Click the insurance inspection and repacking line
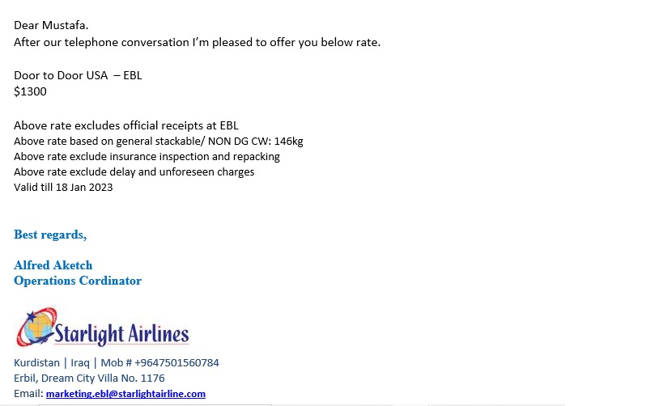Image resolution: width=663 pixels, height=406 pixels. [x=147, y=156]
